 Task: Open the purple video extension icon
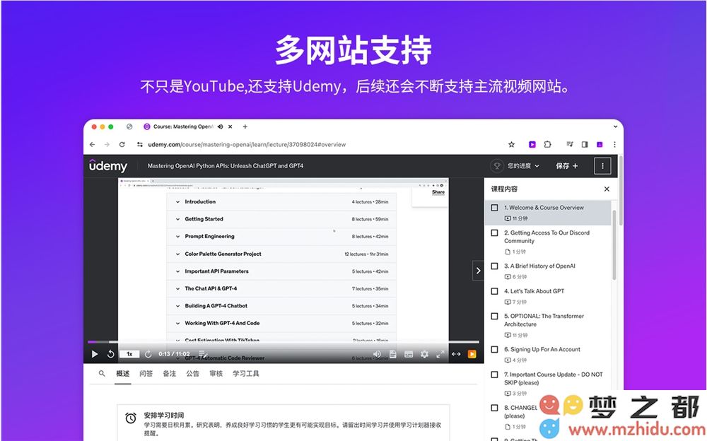point(532,145)
